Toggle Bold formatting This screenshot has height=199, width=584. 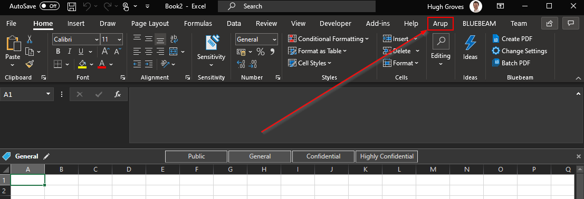[x=58, y=52]
